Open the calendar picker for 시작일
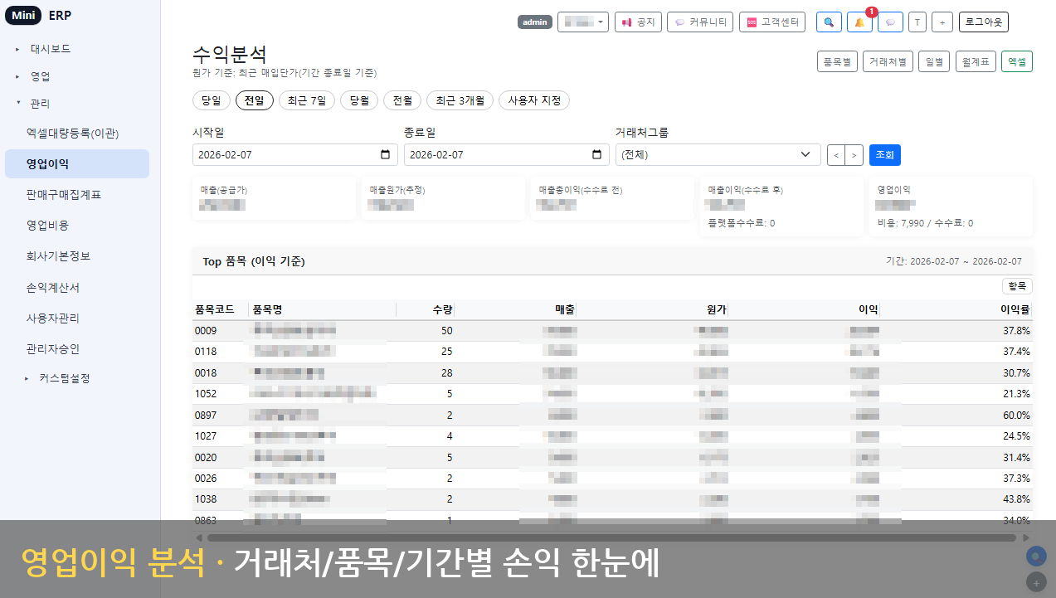 [x=385, y=155]
